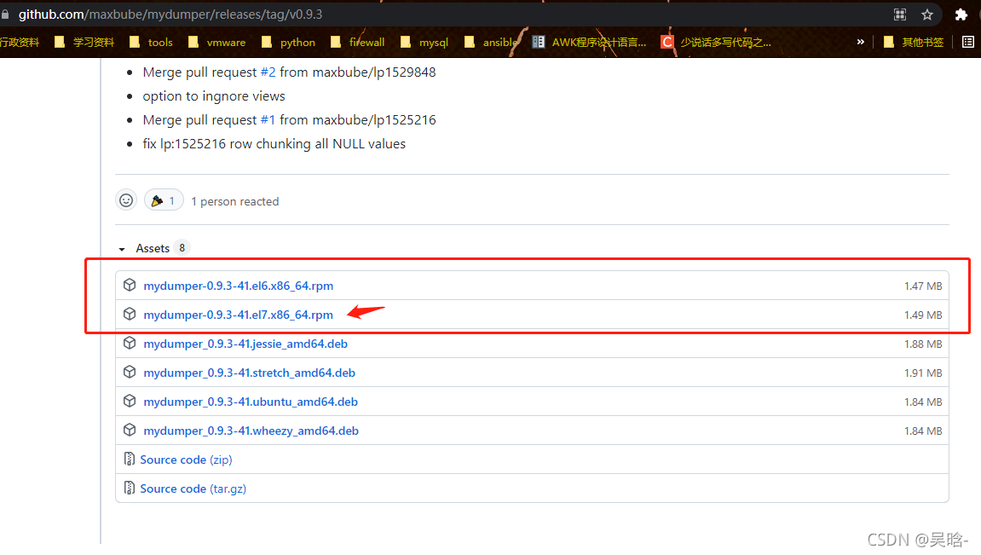Viewport: 981px width, 555px height.
Task: Download mydumper-0.9.3-41.el7.x86_64.rpm
Action: [x=239, y=314]
